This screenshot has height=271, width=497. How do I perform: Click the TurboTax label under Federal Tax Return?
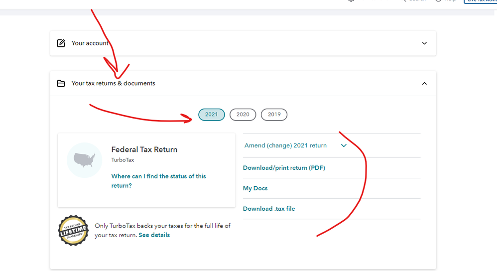coord(123,160)
